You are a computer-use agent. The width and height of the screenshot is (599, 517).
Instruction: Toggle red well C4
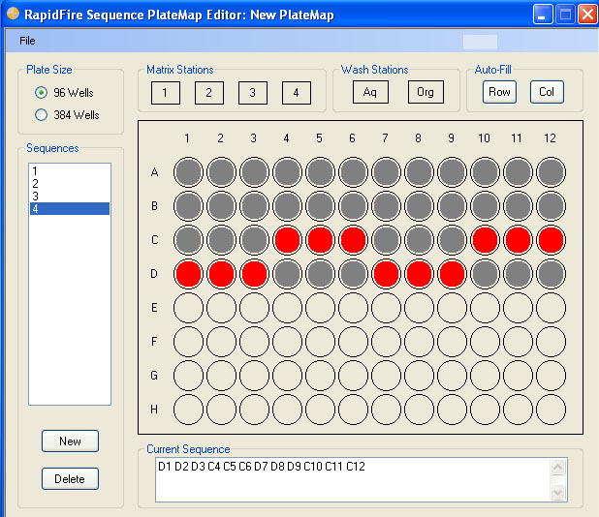[x=287, y=240]
